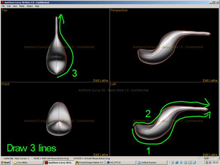The height and width of the screenshot is (165, 220).
Task: Click the NUM indicator in status bar
Action: 206,158
